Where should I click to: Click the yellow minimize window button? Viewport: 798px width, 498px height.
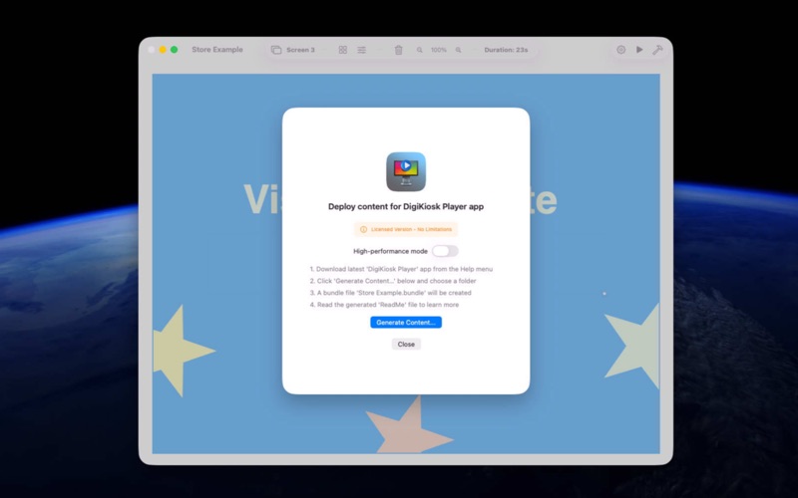163,49
